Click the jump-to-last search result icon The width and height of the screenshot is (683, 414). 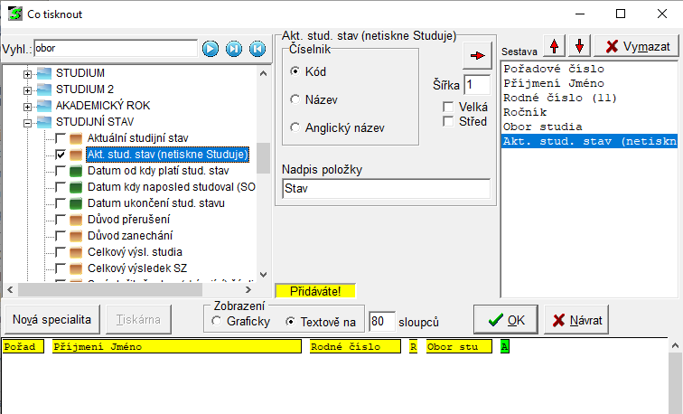click(x=234, y=48)
